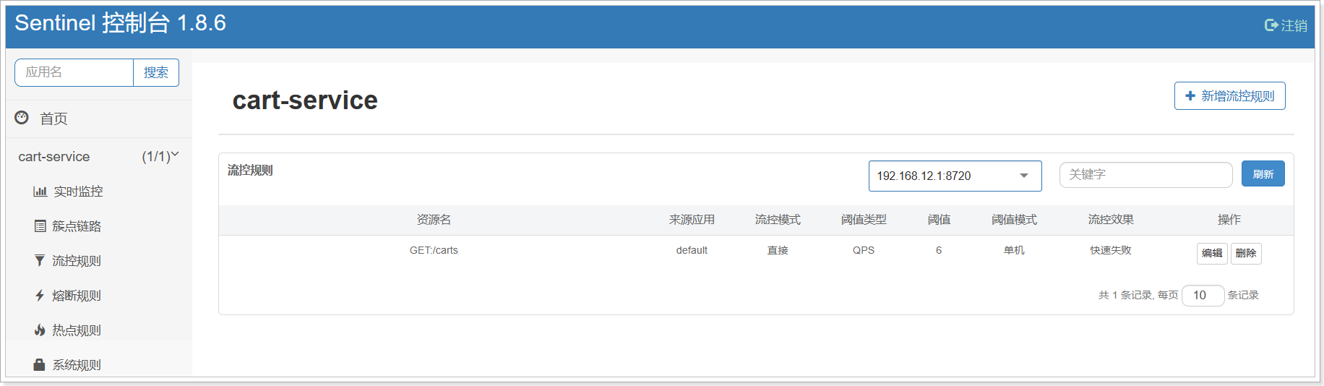Click the 注销 logout link
Screen dimensions: 1324x386
pos(1294,25)
